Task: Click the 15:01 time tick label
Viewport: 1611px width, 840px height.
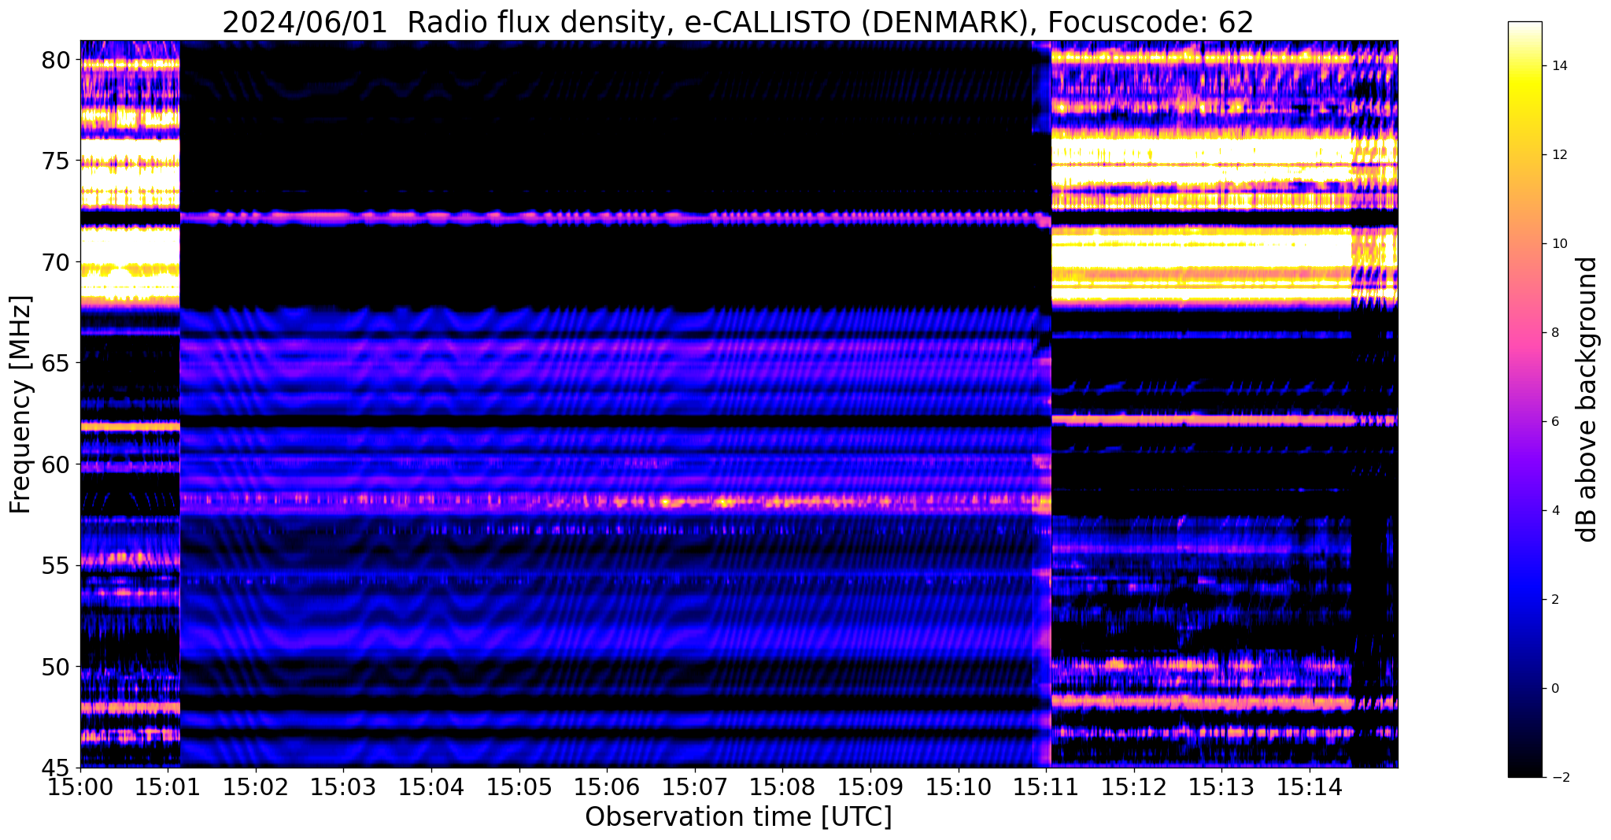Action: pos(168,788)
